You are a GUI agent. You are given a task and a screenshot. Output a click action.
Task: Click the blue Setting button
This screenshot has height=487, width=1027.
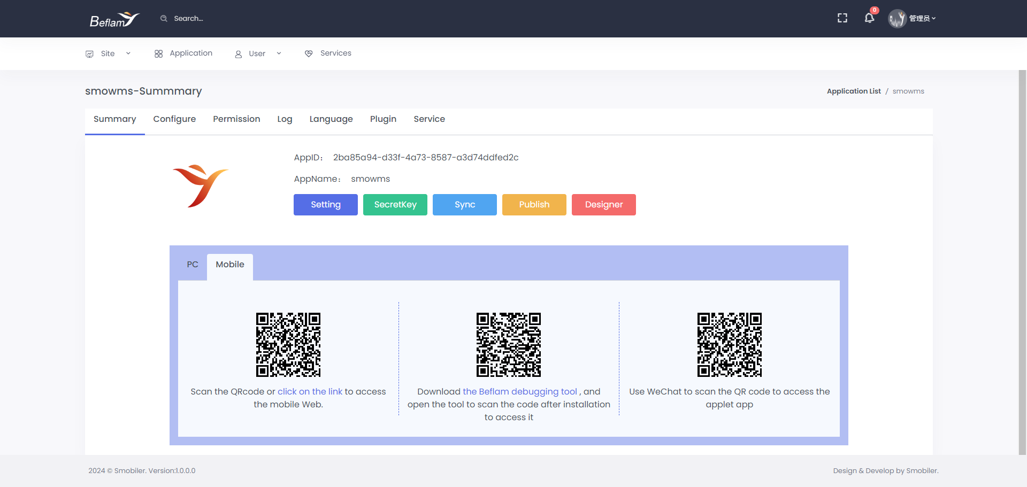[x=326, y=205]
